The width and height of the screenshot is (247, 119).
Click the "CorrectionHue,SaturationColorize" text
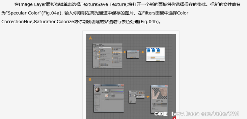pos(38,22)
